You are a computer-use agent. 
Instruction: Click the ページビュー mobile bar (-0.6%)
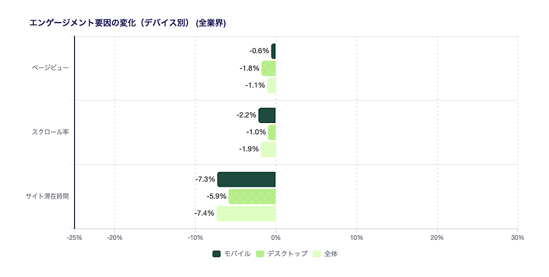274,51
